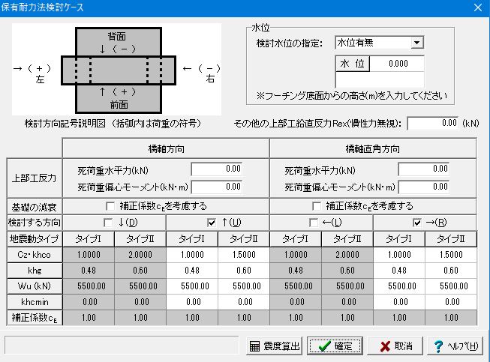The height and width of the screenshot is (362, 490).
Task: Open help with ヘルプ(H) button
Action: [455, 346]
